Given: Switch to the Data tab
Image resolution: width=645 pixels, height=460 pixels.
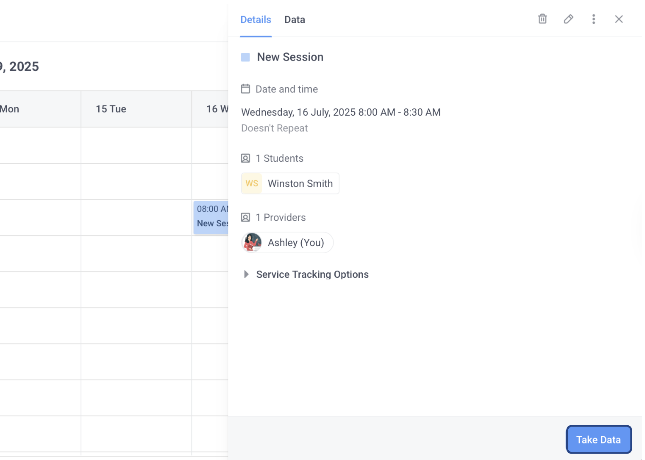Looking at the screenshot, I should (295, 20).
